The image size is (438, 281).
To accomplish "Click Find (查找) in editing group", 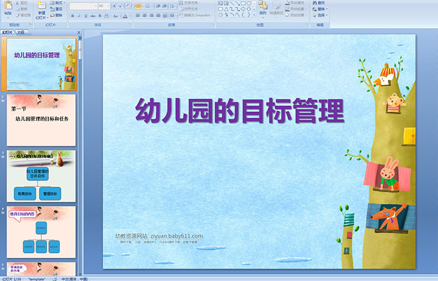I will coord(318,3).
